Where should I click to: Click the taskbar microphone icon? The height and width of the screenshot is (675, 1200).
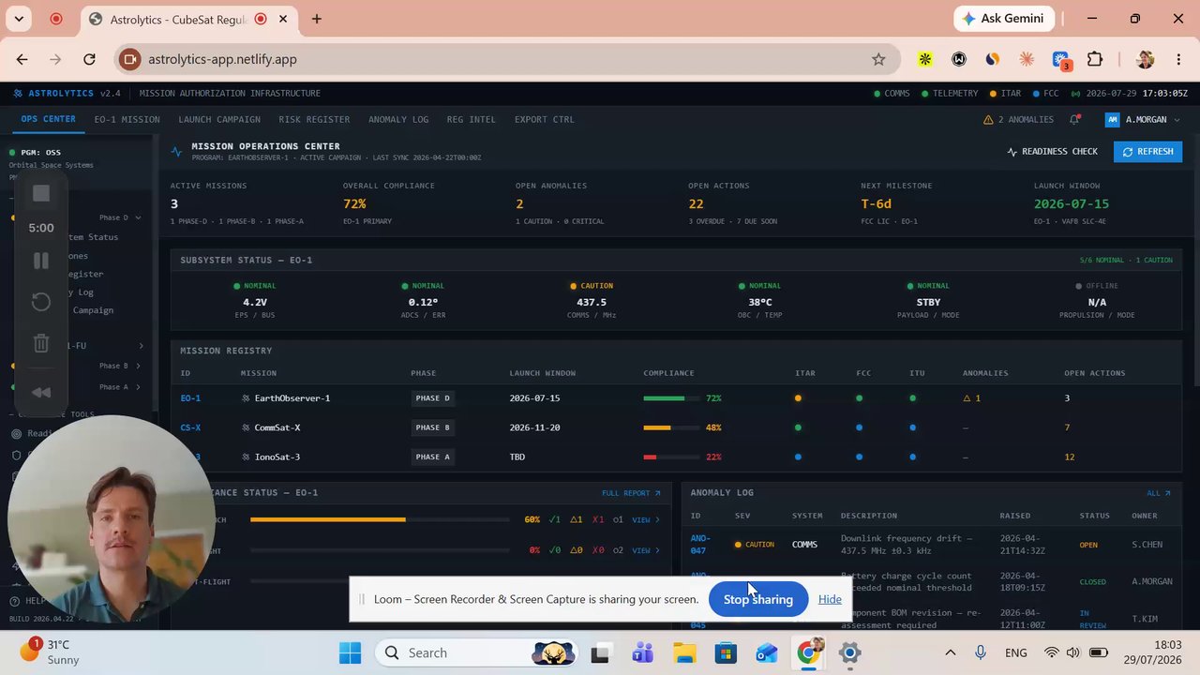coord(981,652)
